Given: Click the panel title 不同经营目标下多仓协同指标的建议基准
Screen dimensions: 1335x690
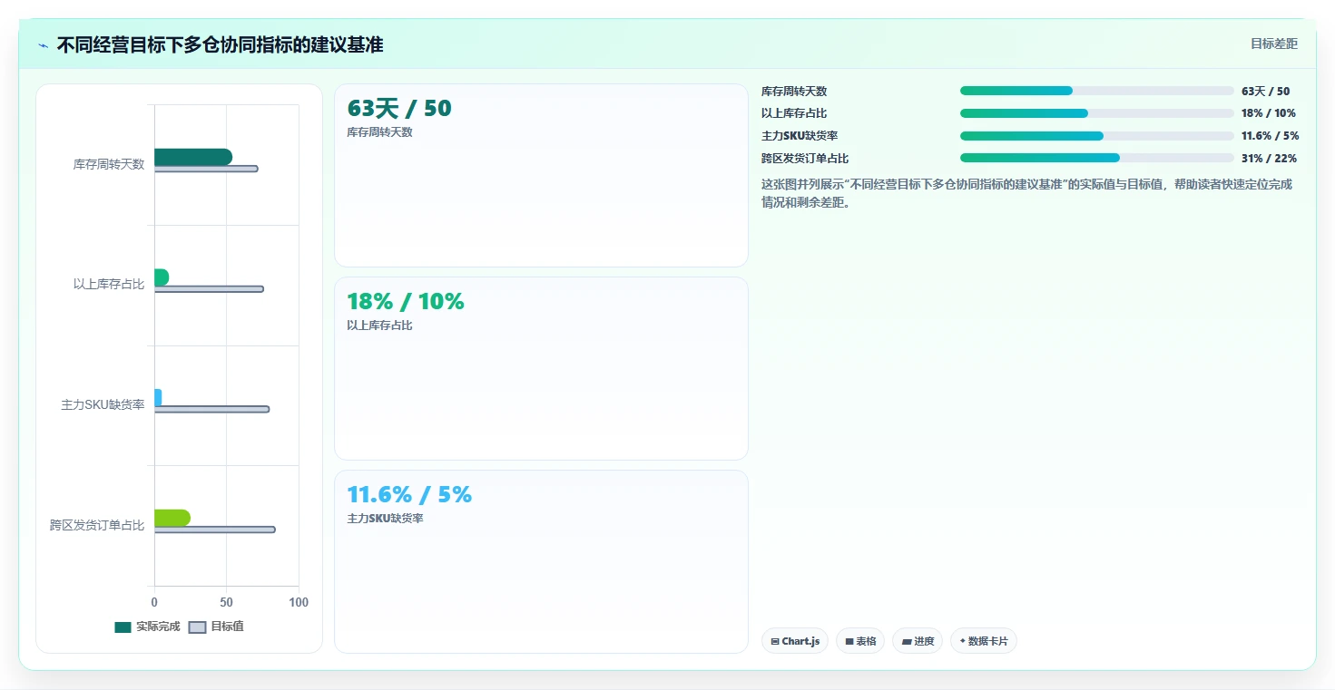Looking at the screenshot, I should coord(220,45).
